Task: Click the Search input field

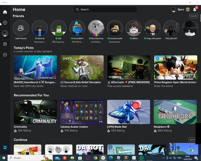Action: [x=105, y=9]
